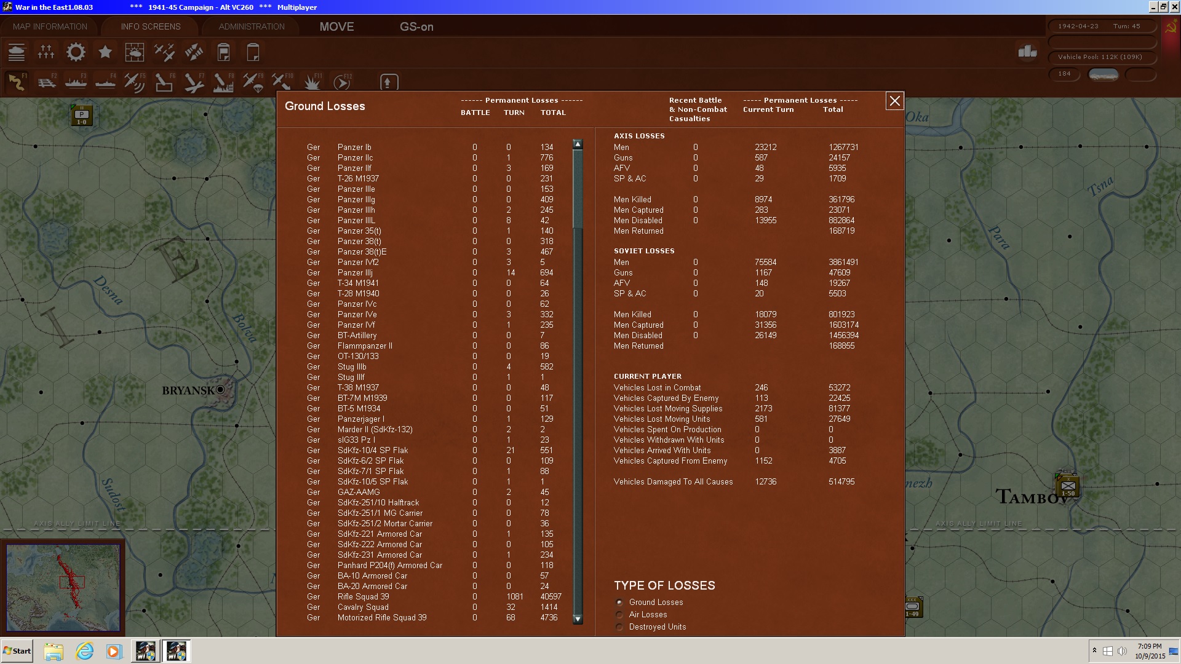This screenshot has height=664, width=1181.
Task: Open the production gear icon
Action: coord(76,52)
